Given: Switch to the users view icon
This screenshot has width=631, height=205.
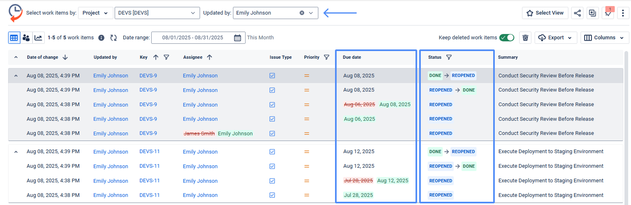Looking at the screenshot, I should pyautogui.click(x=26, y=38).
